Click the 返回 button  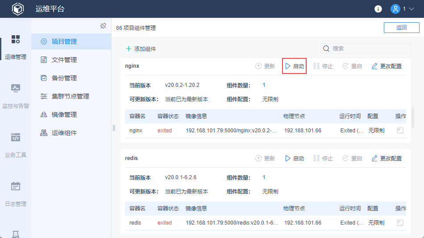point(402,28)
